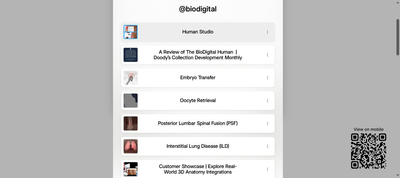This screenshot has width=400, height=178.
Task: Click the spine thumbnail for Spinal Fusion
Action: click(131, 123)
